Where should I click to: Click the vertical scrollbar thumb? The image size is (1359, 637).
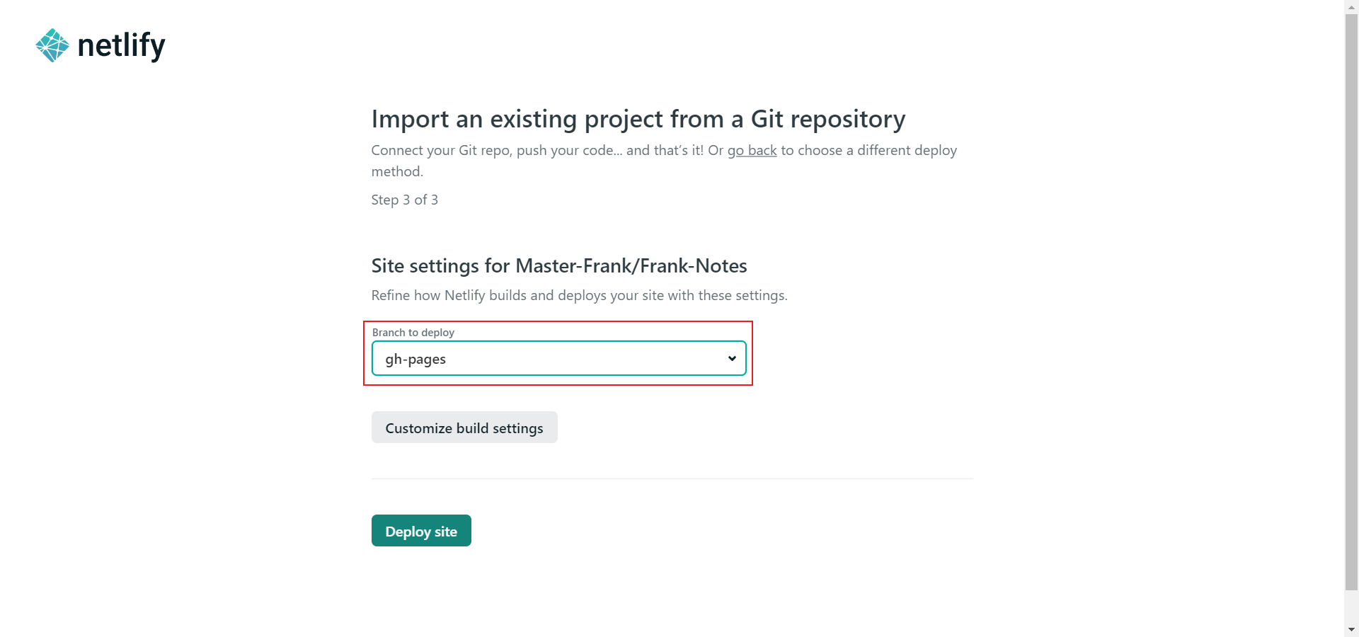point(1352,301)
